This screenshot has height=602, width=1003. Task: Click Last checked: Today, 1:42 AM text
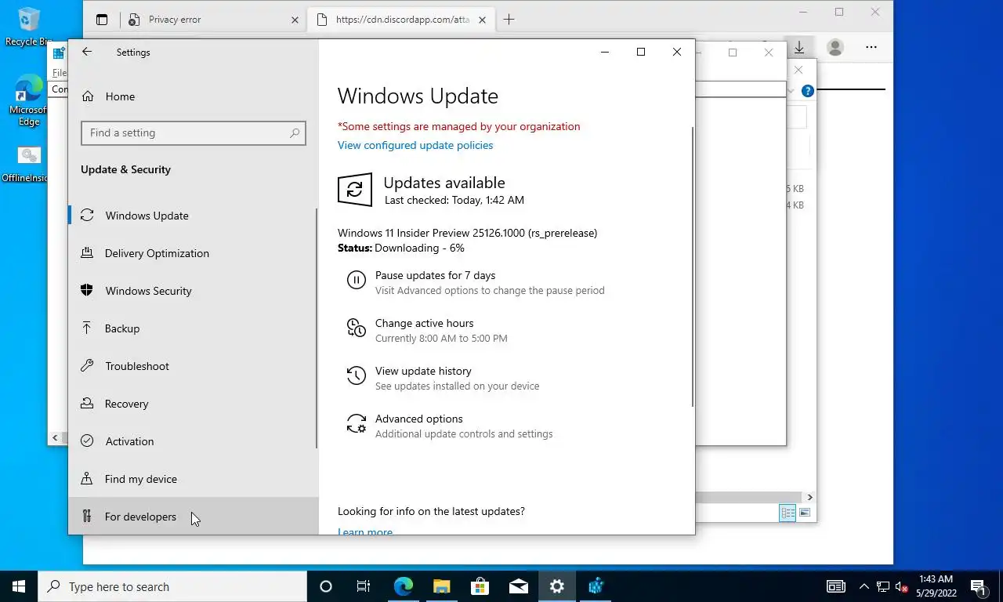pyautogui.click(x=454, y=200)
